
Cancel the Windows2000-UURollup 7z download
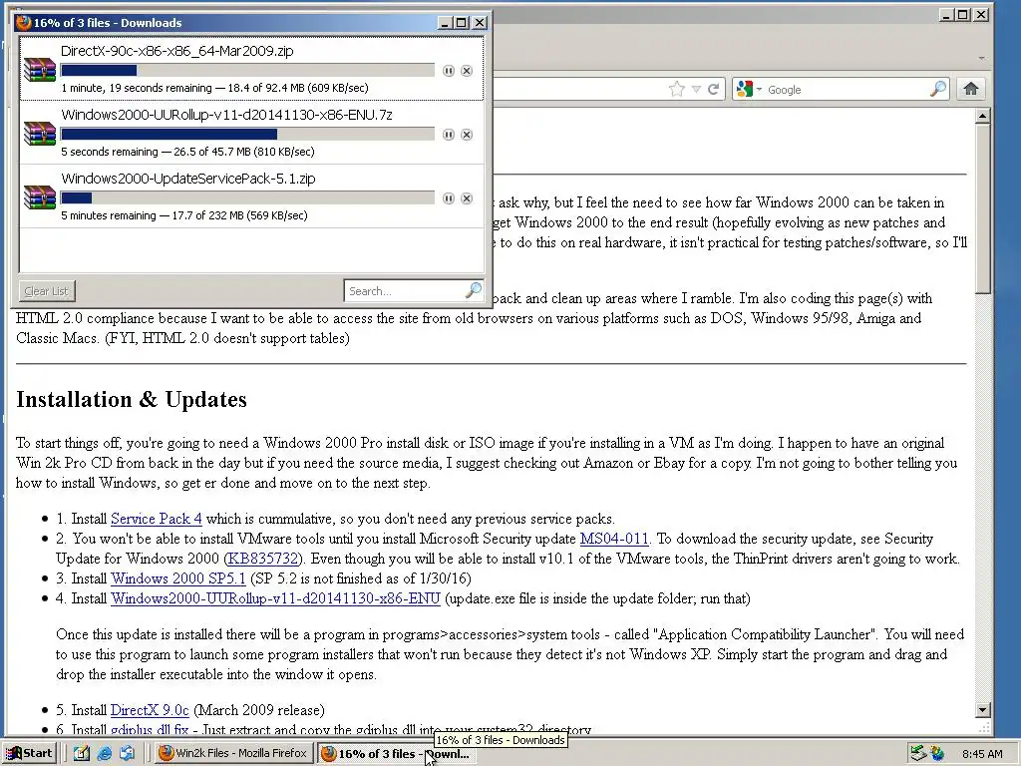click(467, 135)
